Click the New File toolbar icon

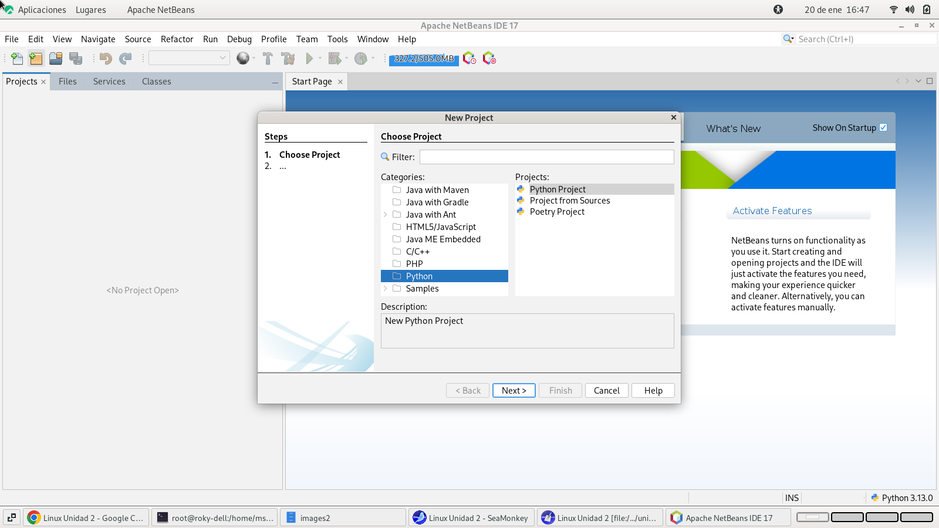[x=17, y=58]
